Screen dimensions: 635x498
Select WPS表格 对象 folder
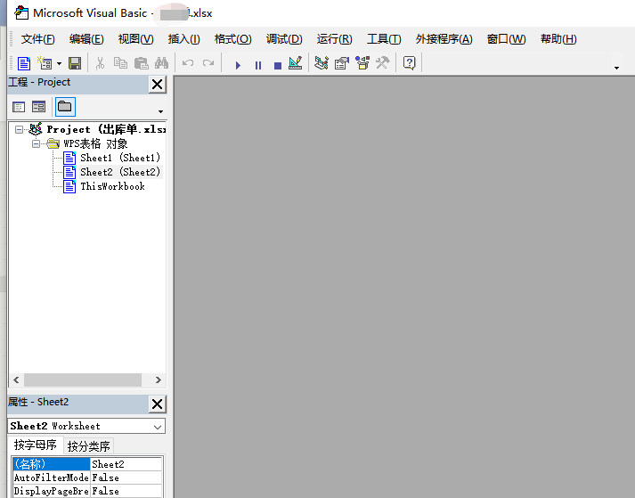point(95,143)
